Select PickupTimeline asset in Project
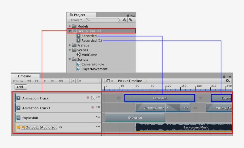244x148 pixels. pos(101,31)
